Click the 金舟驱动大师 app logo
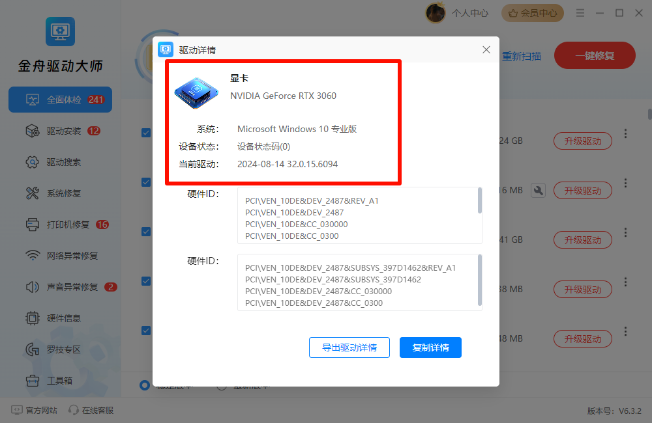The height and width of the screenshot is (423, 652). click(x=60, y=31)
